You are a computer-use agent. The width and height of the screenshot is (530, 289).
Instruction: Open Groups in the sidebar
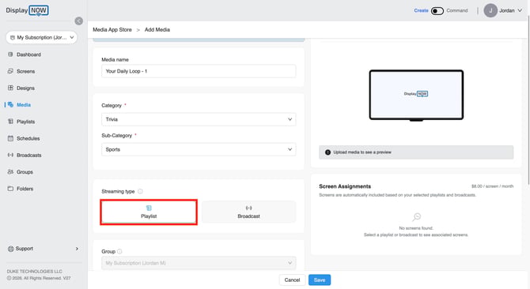25,171
